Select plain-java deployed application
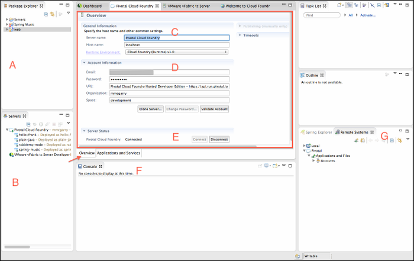The height and width of the screenshot is (261, 414). 43,140
